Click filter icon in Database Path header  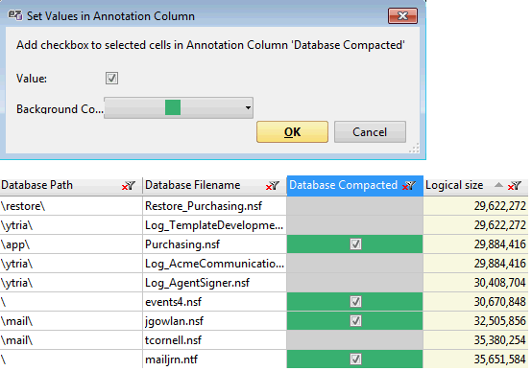[129, 186]
